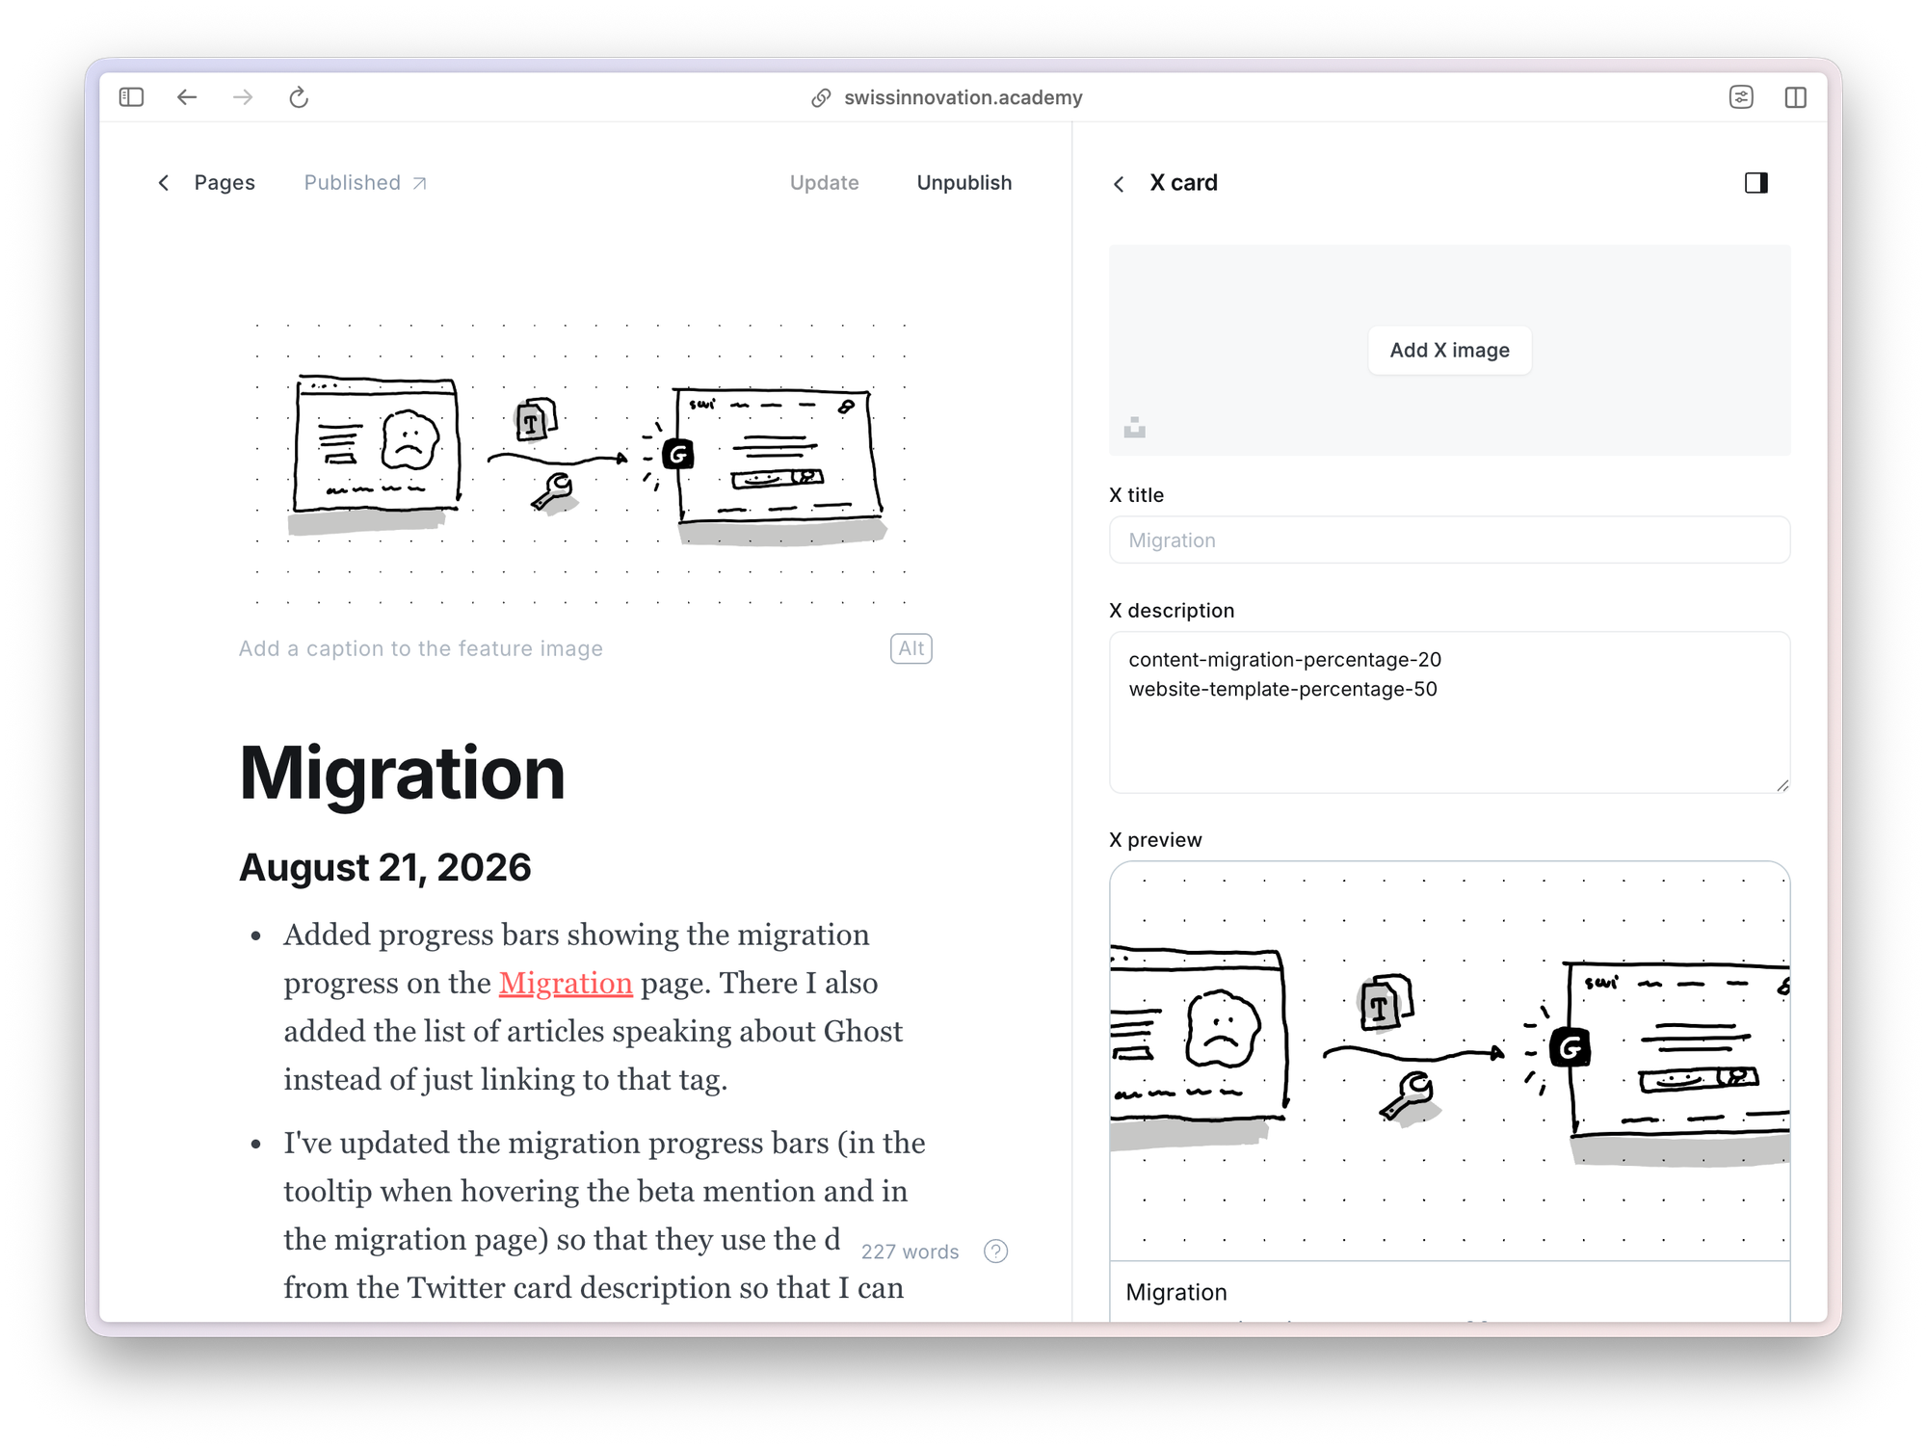The width and height of the screenshot is (1927, 1449).
Task: Go back with the browser back arrow
Action: pyautogui.click(x=187, y=97)
